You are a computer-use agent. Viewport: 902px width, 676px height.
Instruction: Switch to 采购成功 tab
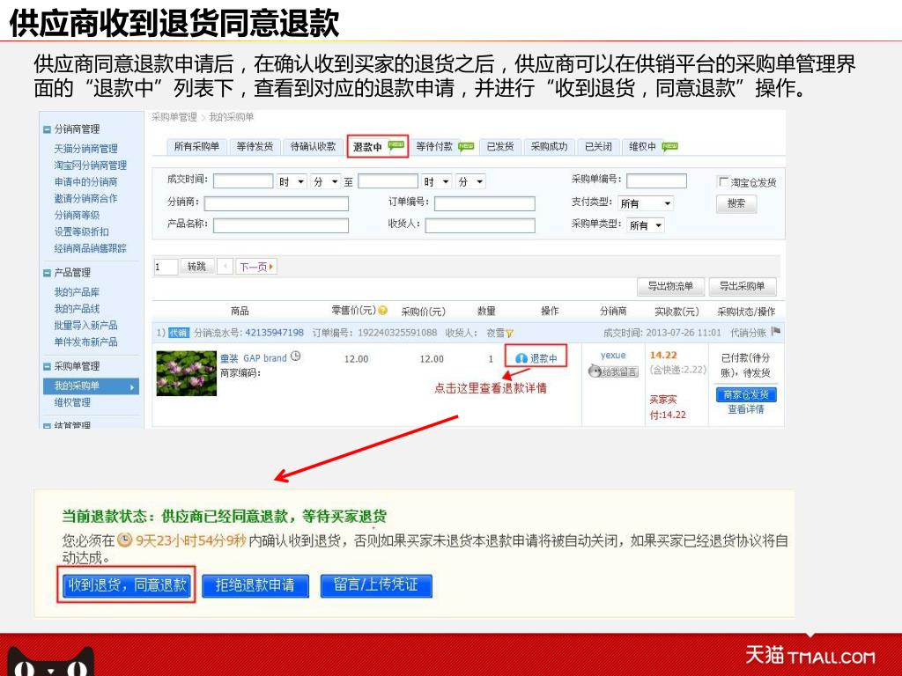(x=549, y=147)
